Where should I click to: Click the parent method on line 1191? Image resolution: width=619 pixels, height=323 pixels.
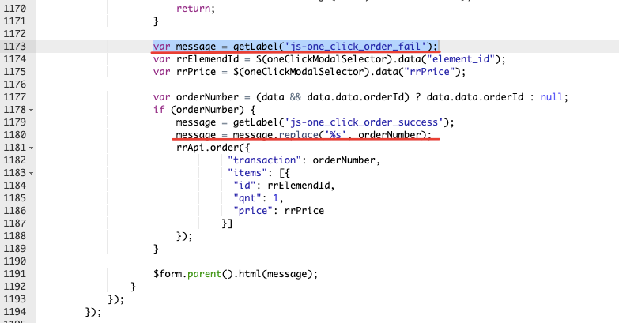205,274
